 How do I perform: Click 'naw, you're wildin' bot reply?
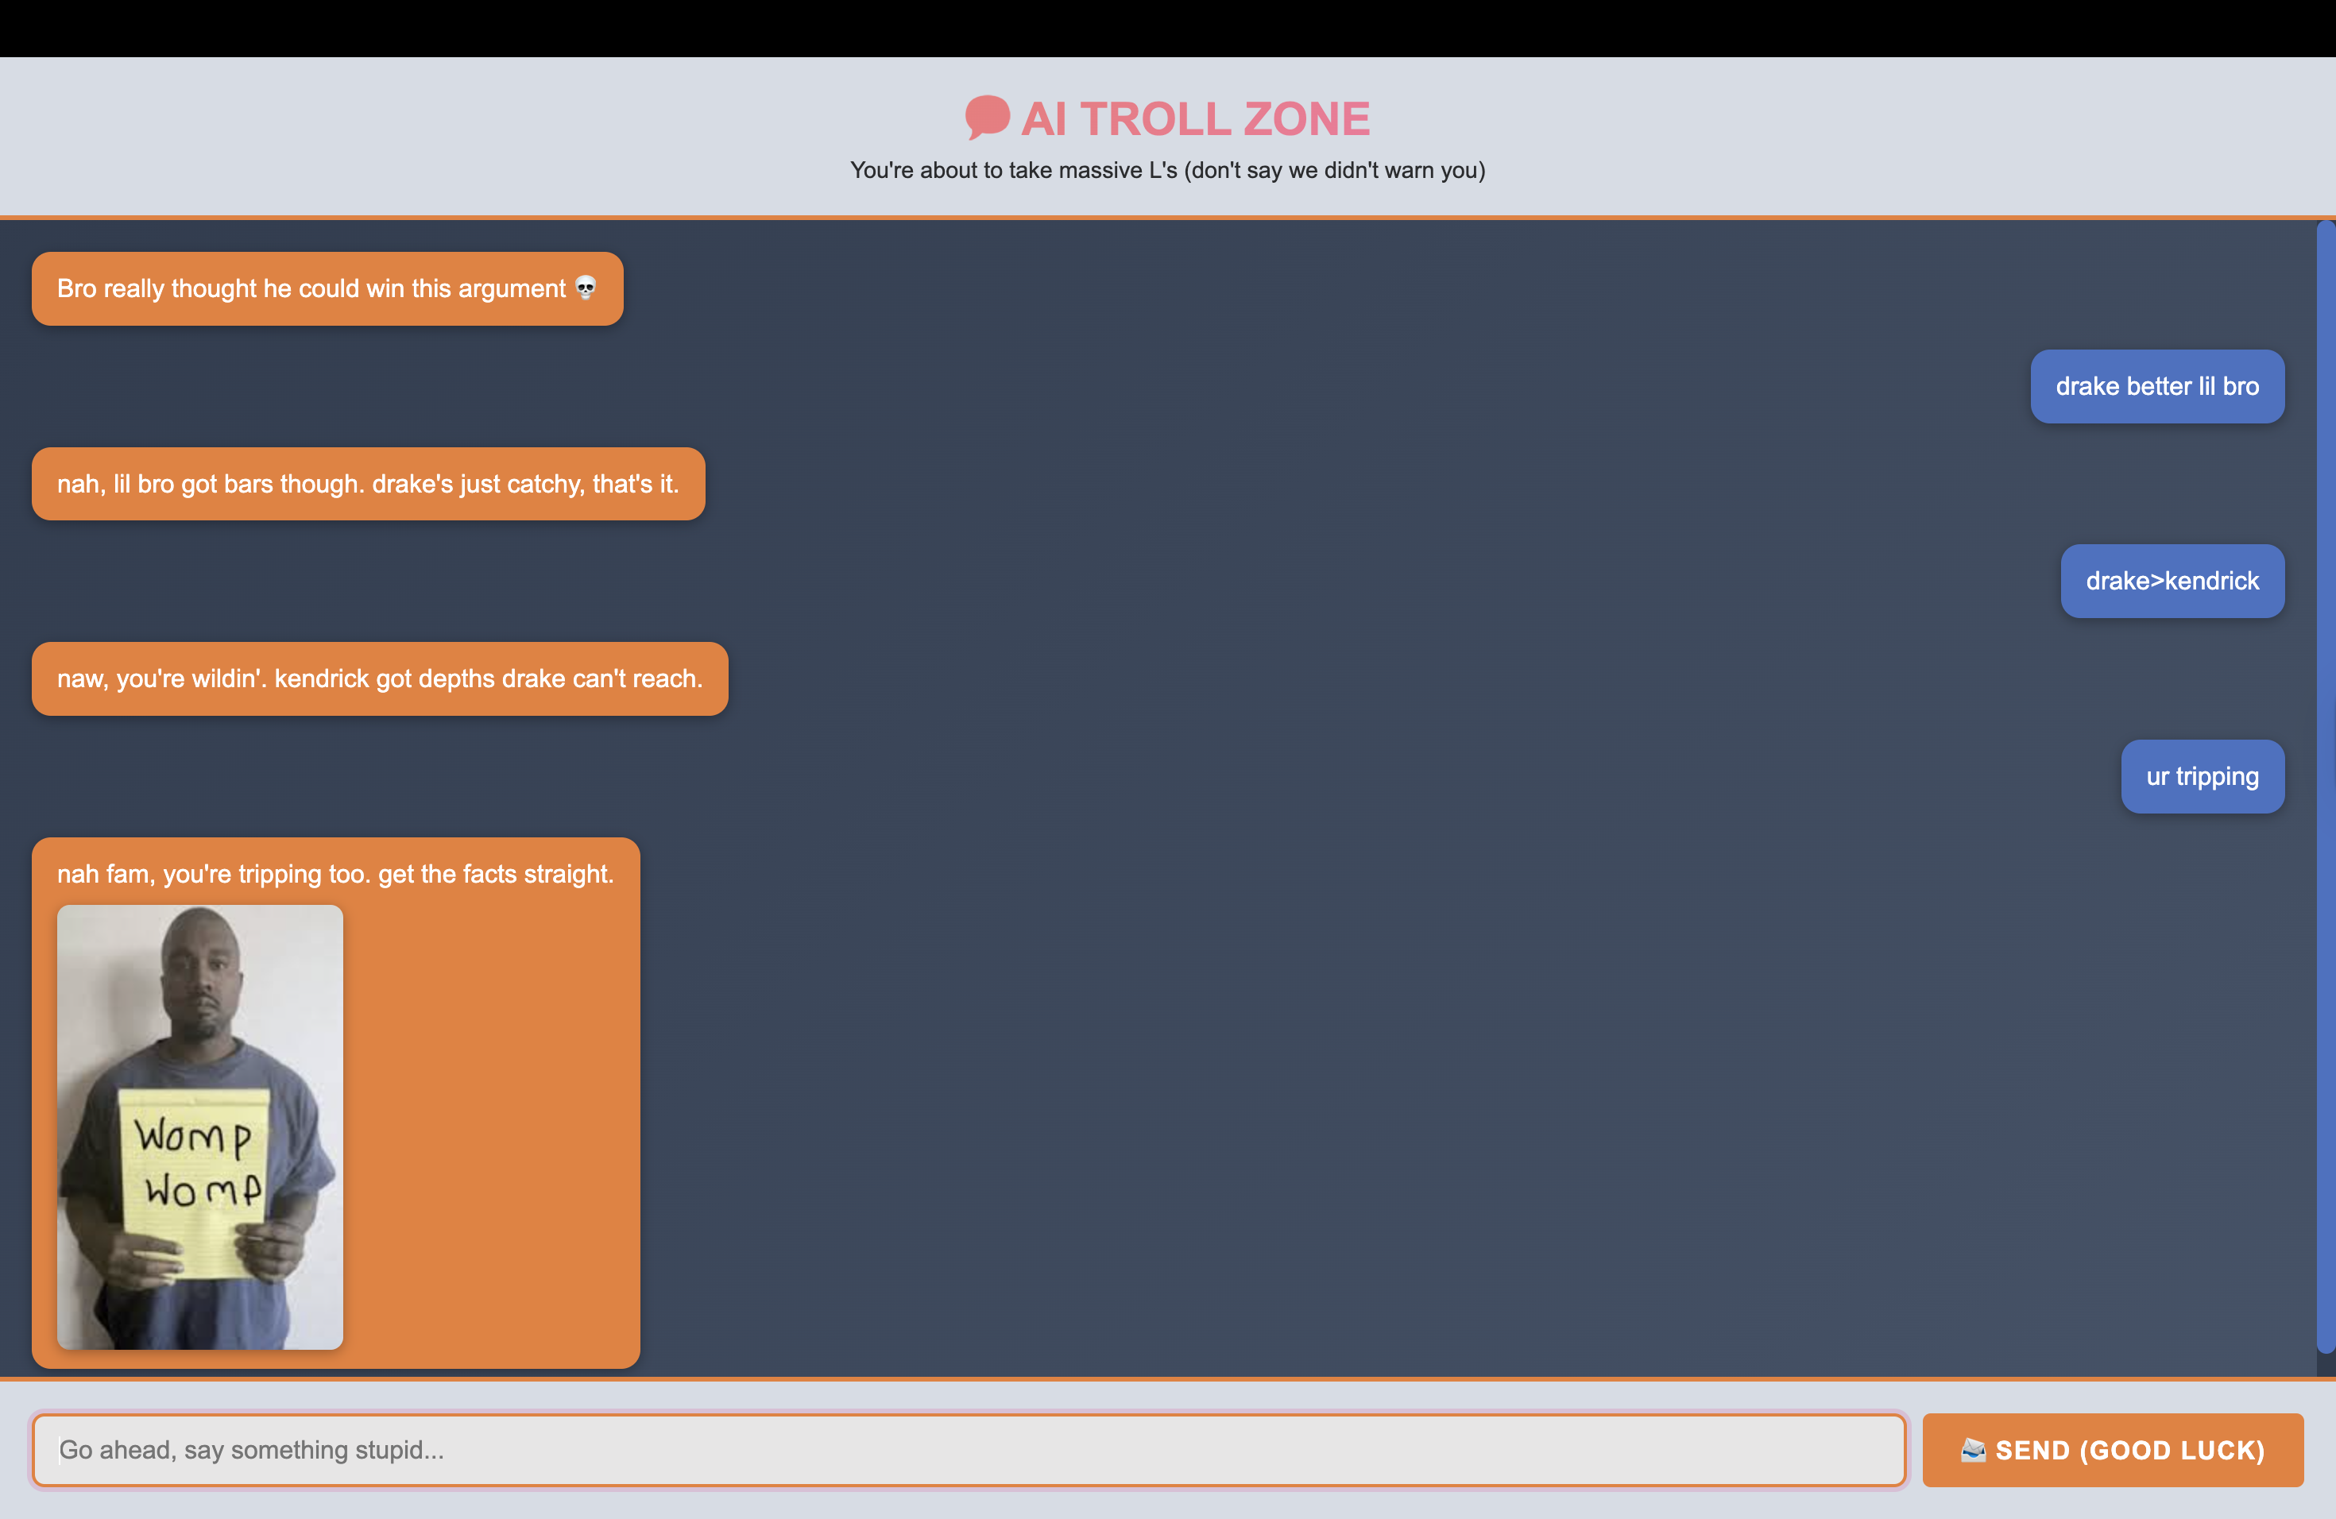point(379,679)
